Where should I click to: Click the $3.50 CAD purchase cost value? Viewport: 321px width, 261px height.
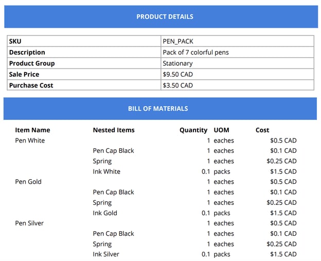click(x=177, y=85)
